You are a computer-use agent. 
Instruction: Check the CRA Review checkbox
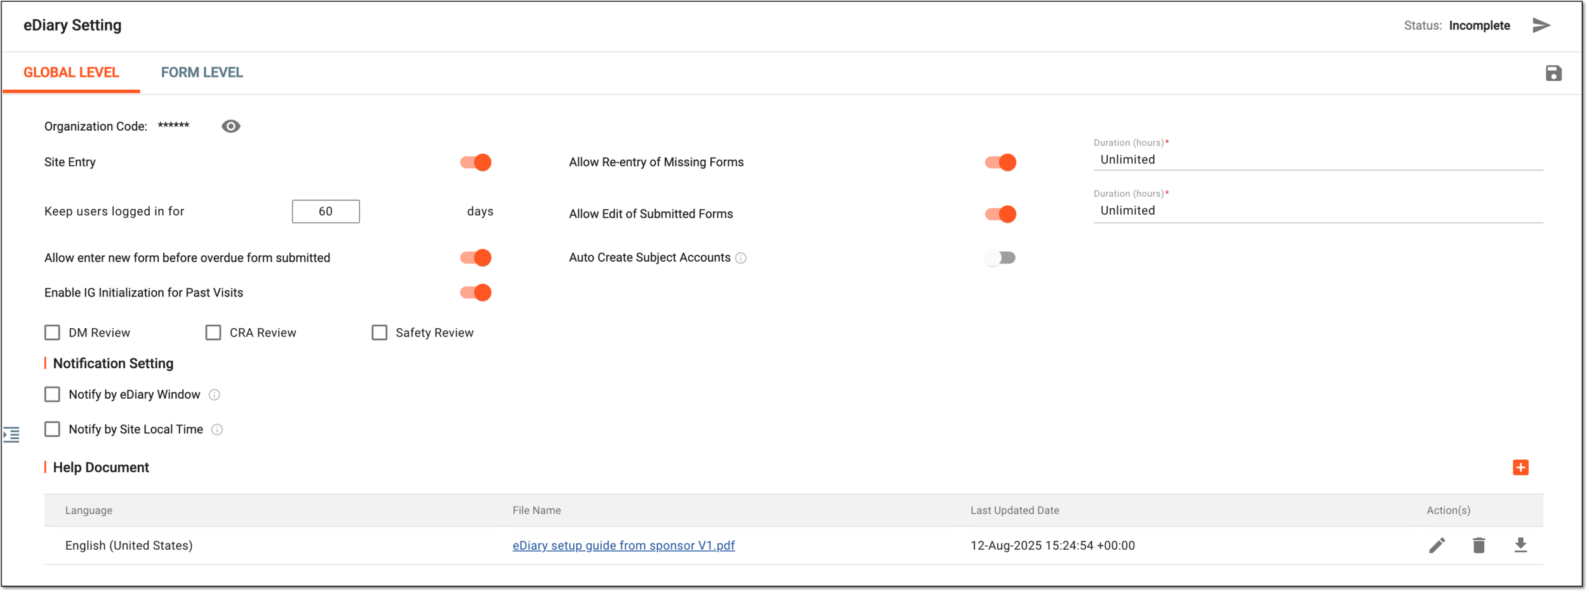213,333
